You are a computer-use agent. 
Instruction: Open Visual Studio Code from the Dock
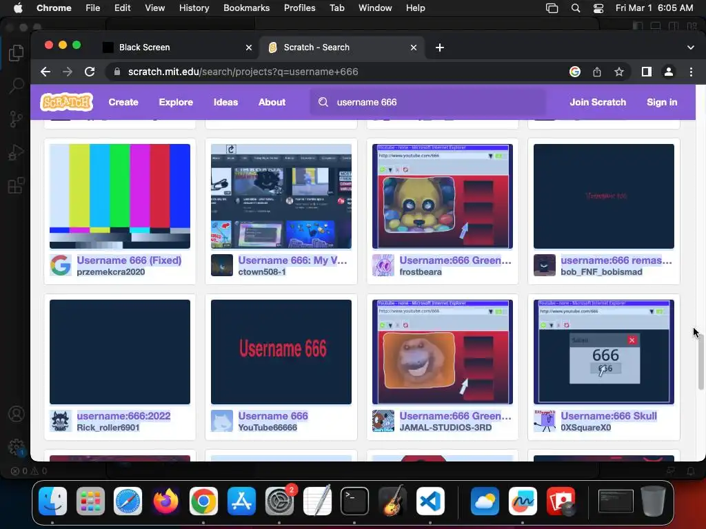430,501
